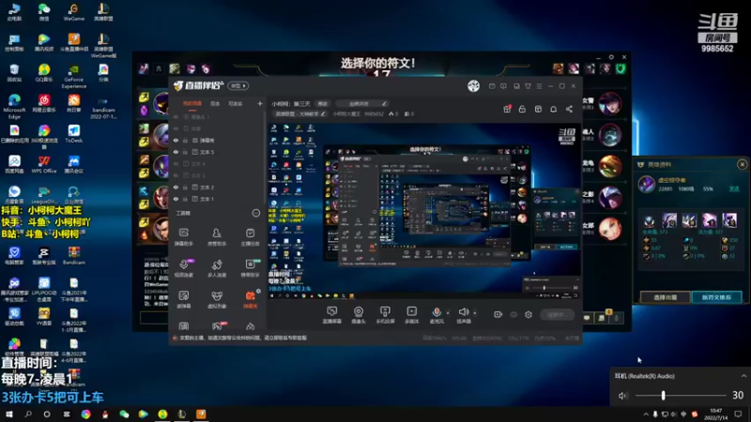
Task: Edit the 英雄联盟 category pencil icon
Action: click(x=323, y=113)
